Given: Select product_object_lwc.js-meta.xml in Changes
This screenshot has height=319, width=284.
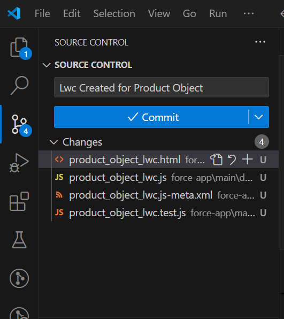Looking at the screenshot, I should [x=158, y=195].
